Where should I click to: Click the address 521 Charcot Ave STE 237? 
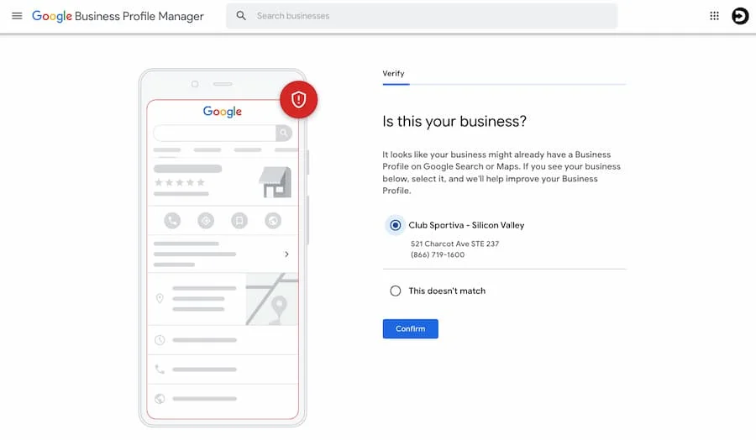[454, 244]
